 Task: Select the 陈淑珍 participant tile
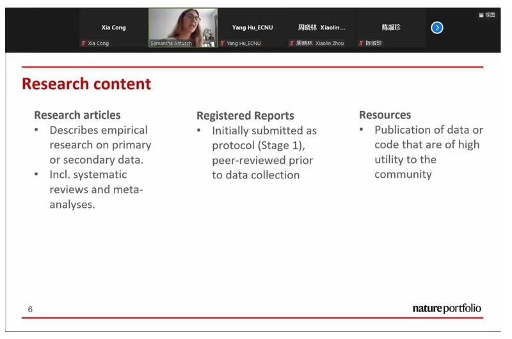click(390, 28)
